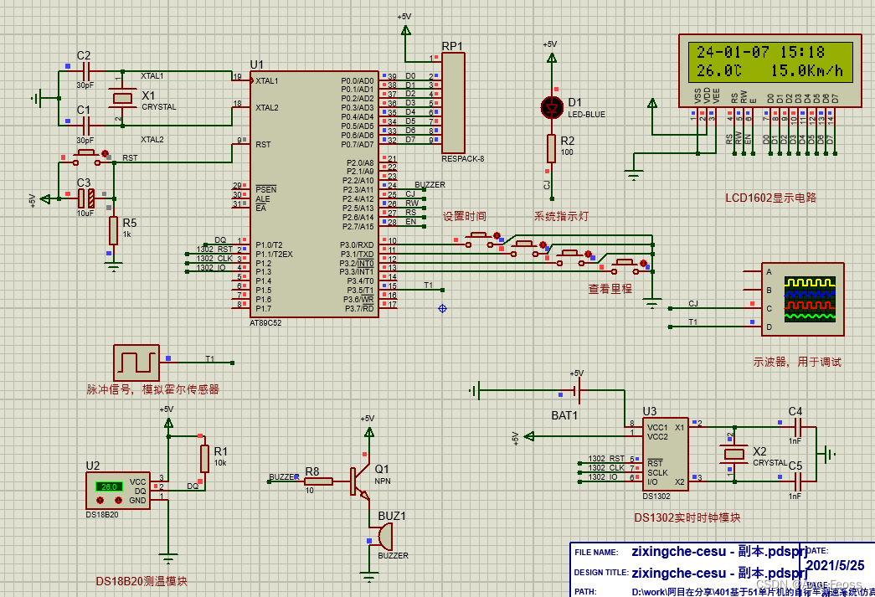Push the 查看里程 button on P3.3
The image size is (875, 597).
click(x=625, y=266)
